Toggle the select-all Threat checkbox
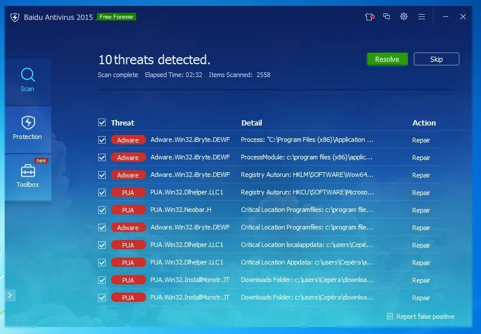Viewport: 481px width, 334px height. click(x=102, y=123)
